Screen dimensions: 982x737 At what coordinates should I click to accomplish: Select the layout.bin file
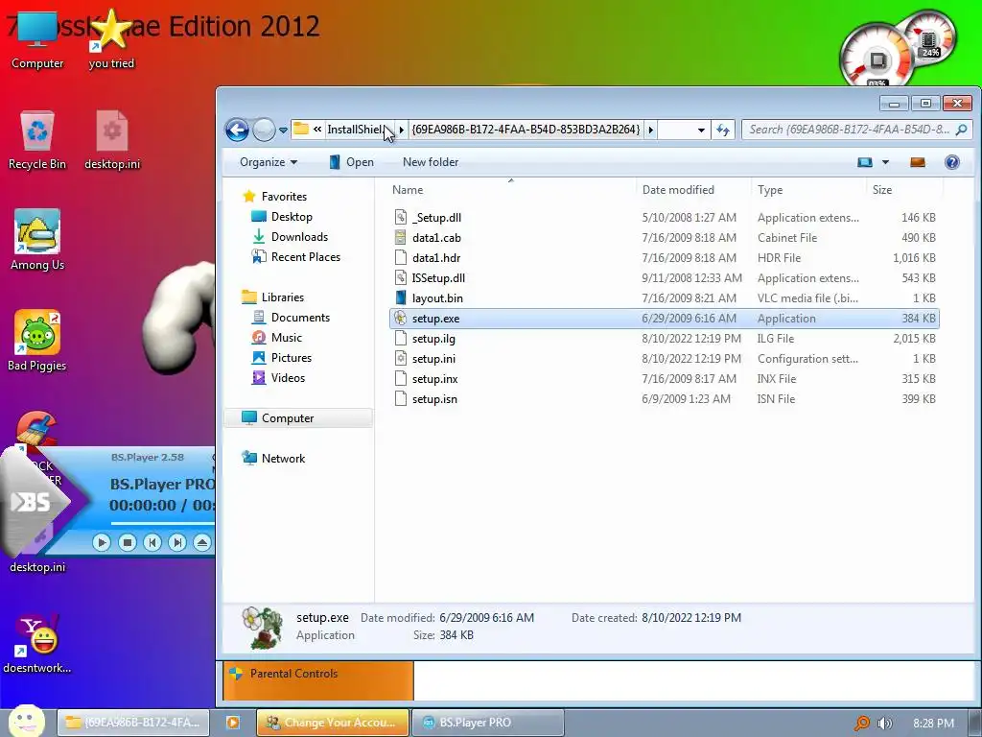(437, 298)
